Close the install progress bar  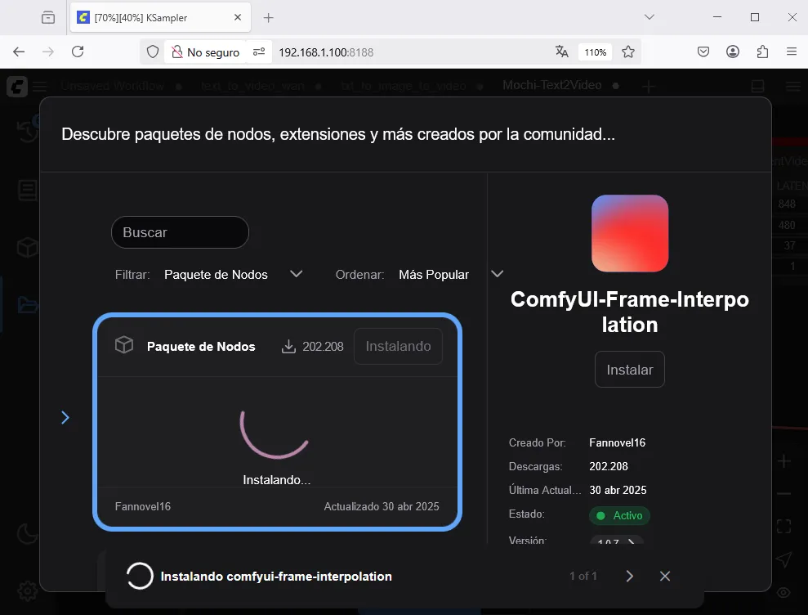point(665,577)
